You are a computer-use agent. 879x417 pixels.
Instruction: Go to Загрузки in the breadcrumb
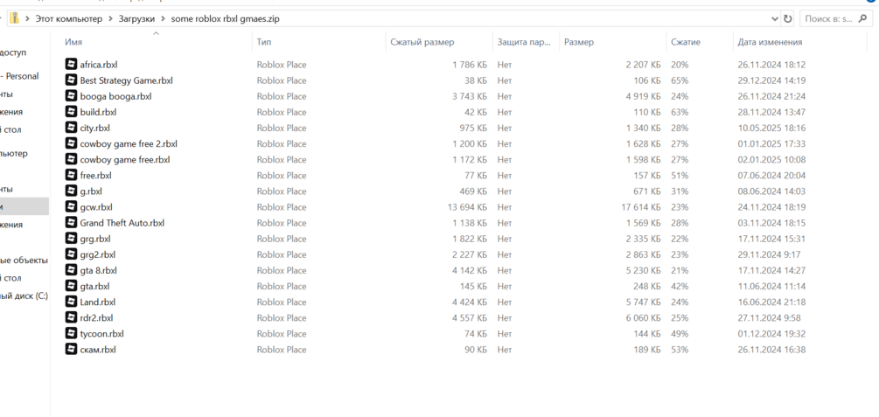[x=136, y=18]
